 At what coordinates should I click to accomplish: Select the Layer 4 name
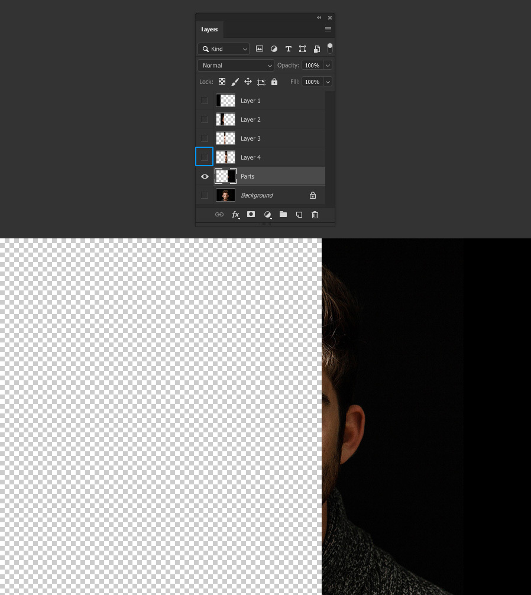pyautogui.click(x=250, y=157)
